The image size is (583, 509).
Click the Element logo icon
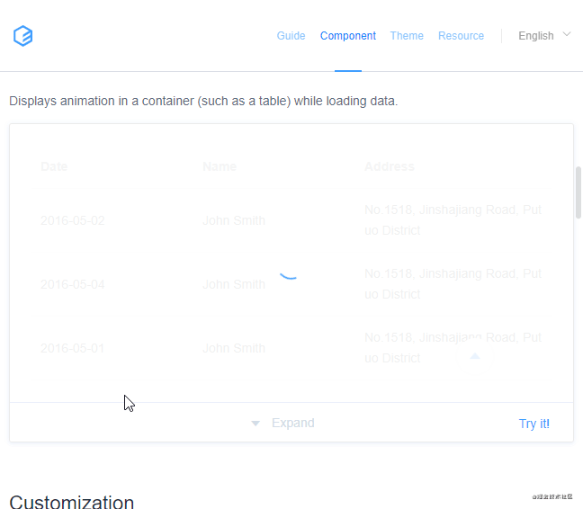pyautogui.click(x=22, y=36)
